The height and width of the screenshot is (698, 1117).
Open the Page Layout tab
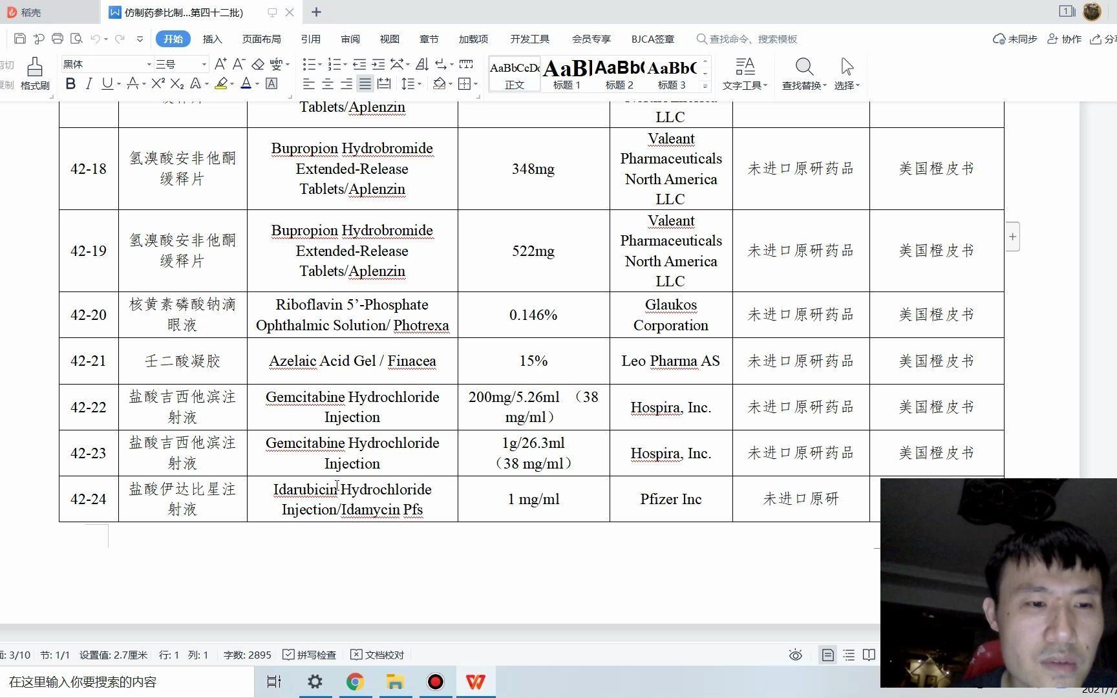tap(261, 39)
